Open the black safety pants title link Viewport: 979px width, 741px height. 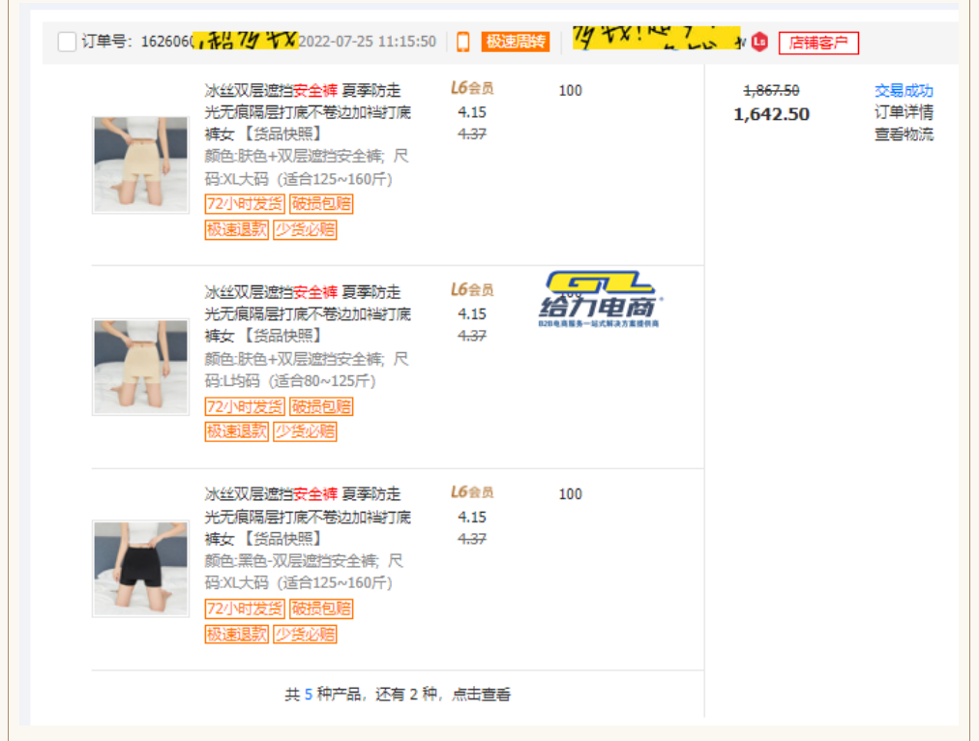point(308,517)
